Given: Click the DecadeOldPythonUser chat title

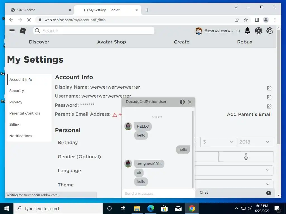Looking at the screenshot, I should tap(146, 102).
